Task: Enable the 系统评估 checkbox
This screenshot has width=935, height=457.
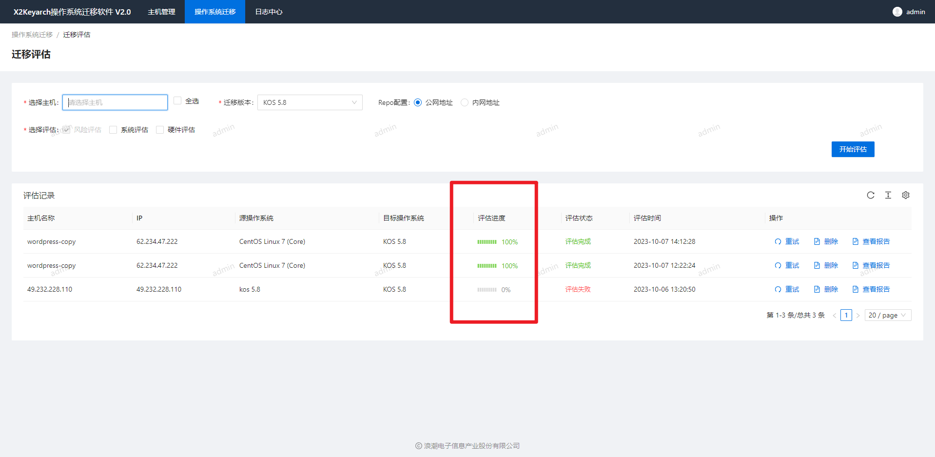Action: click(113, 130)
